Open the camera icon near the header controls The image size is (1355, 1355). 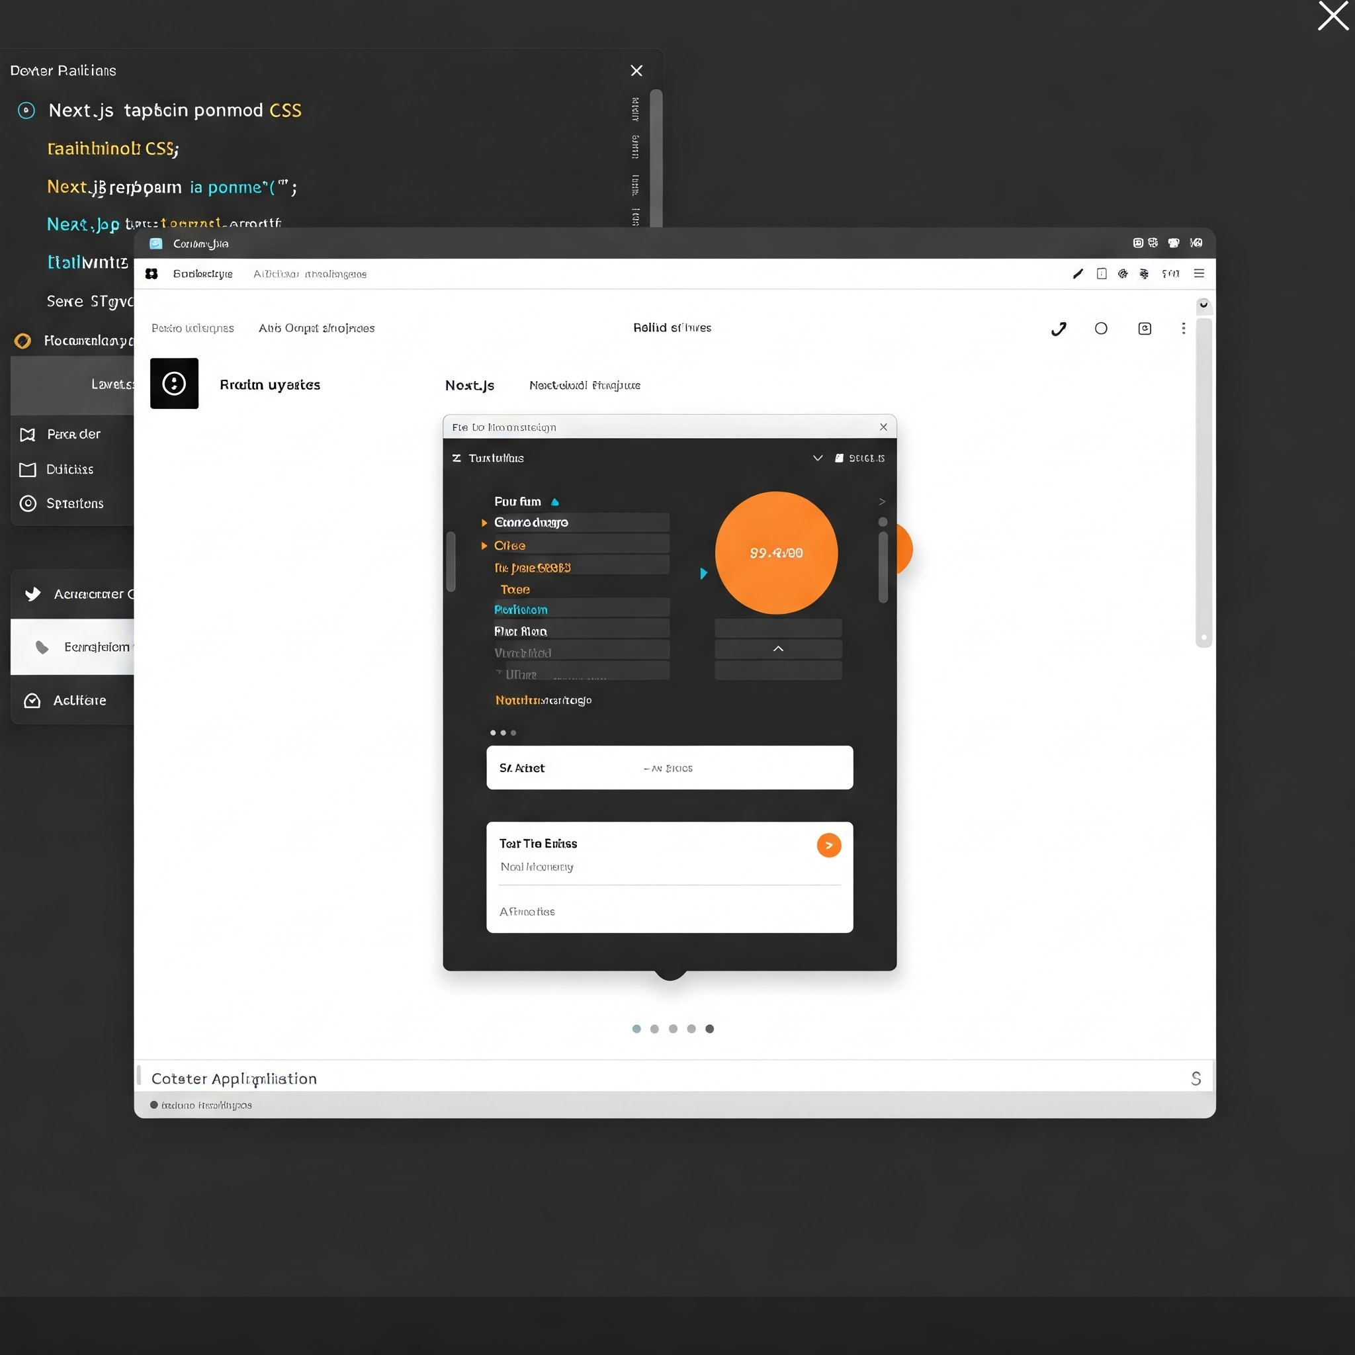tap(1145, 328)
